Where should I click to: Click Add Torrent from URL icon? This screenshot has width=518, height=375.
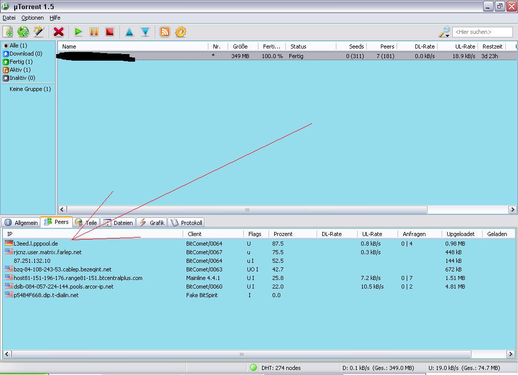click(x=23, y=32)
